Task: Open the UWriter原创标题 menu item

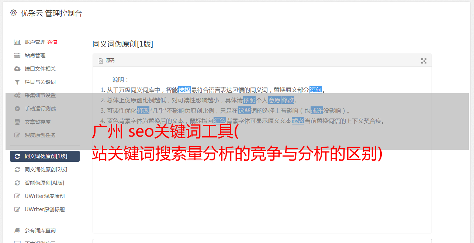Action: coord(45,209)
